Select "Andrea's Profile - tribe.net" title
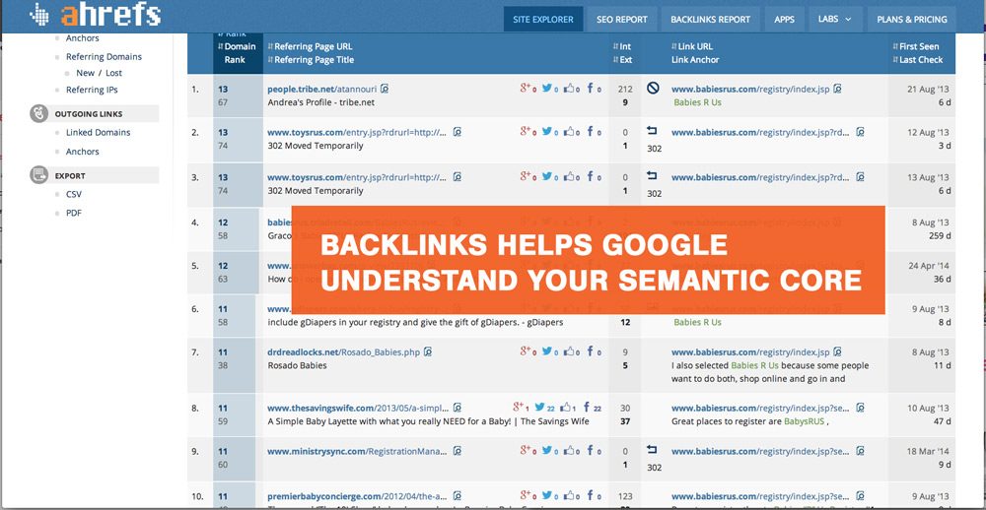 pyautogui.click(x=321, y=102)
